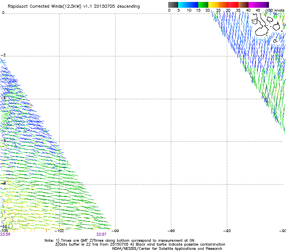
Task: Click the 'Note: 1) Times are GMT' line
Action: click(119, 241)
